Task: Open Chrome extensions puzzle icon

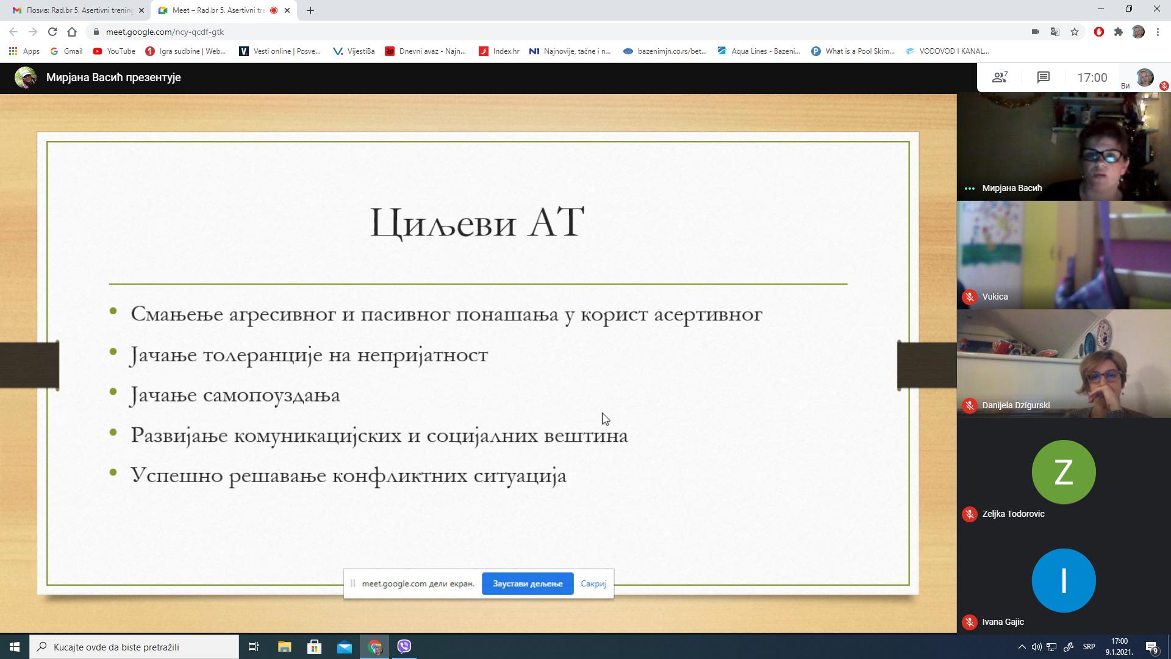Action: click(x=1118, y=32)
